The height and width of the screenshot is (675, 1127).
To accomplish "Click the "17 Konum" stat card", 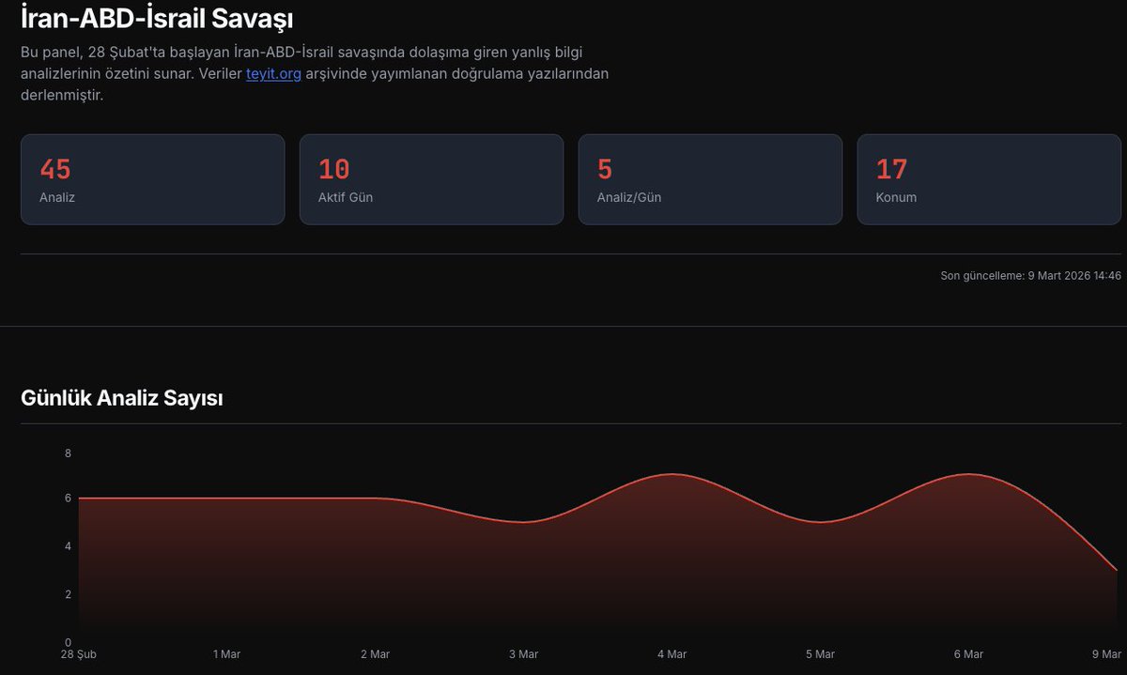I will click(x=989, y=178).
